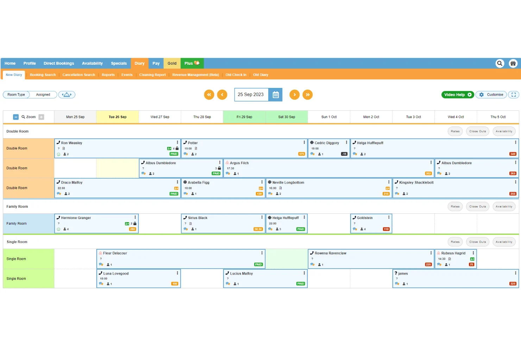
Task: Open Sirius Black booking three-dot menu
Action: point(262,217)
